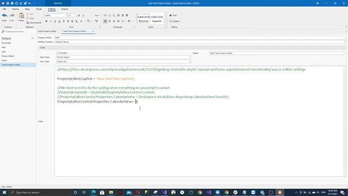Viewport: 348px width, 196px height.
Task: Toggle double underline formatting
Action: pyautogui.click(x=59, y=21)
